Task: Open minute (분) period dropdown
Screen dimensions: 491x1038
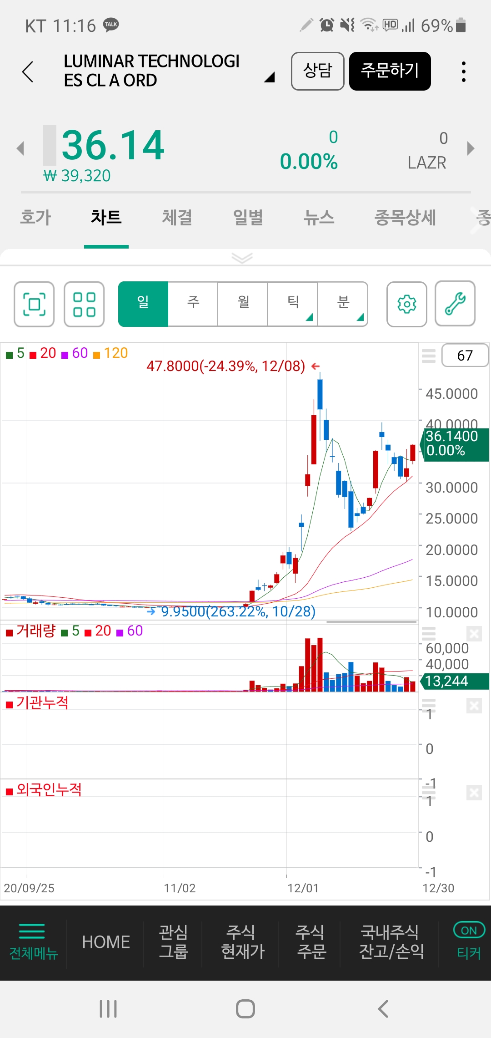Action: tap(343, 304)
